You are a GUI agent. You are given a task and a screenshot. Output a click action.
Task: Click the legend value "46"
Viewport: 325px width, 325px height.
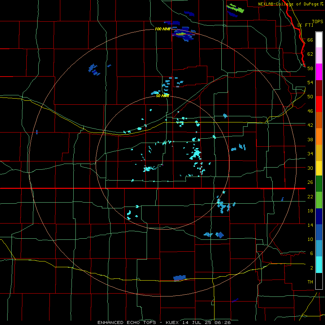pos(310,111)
